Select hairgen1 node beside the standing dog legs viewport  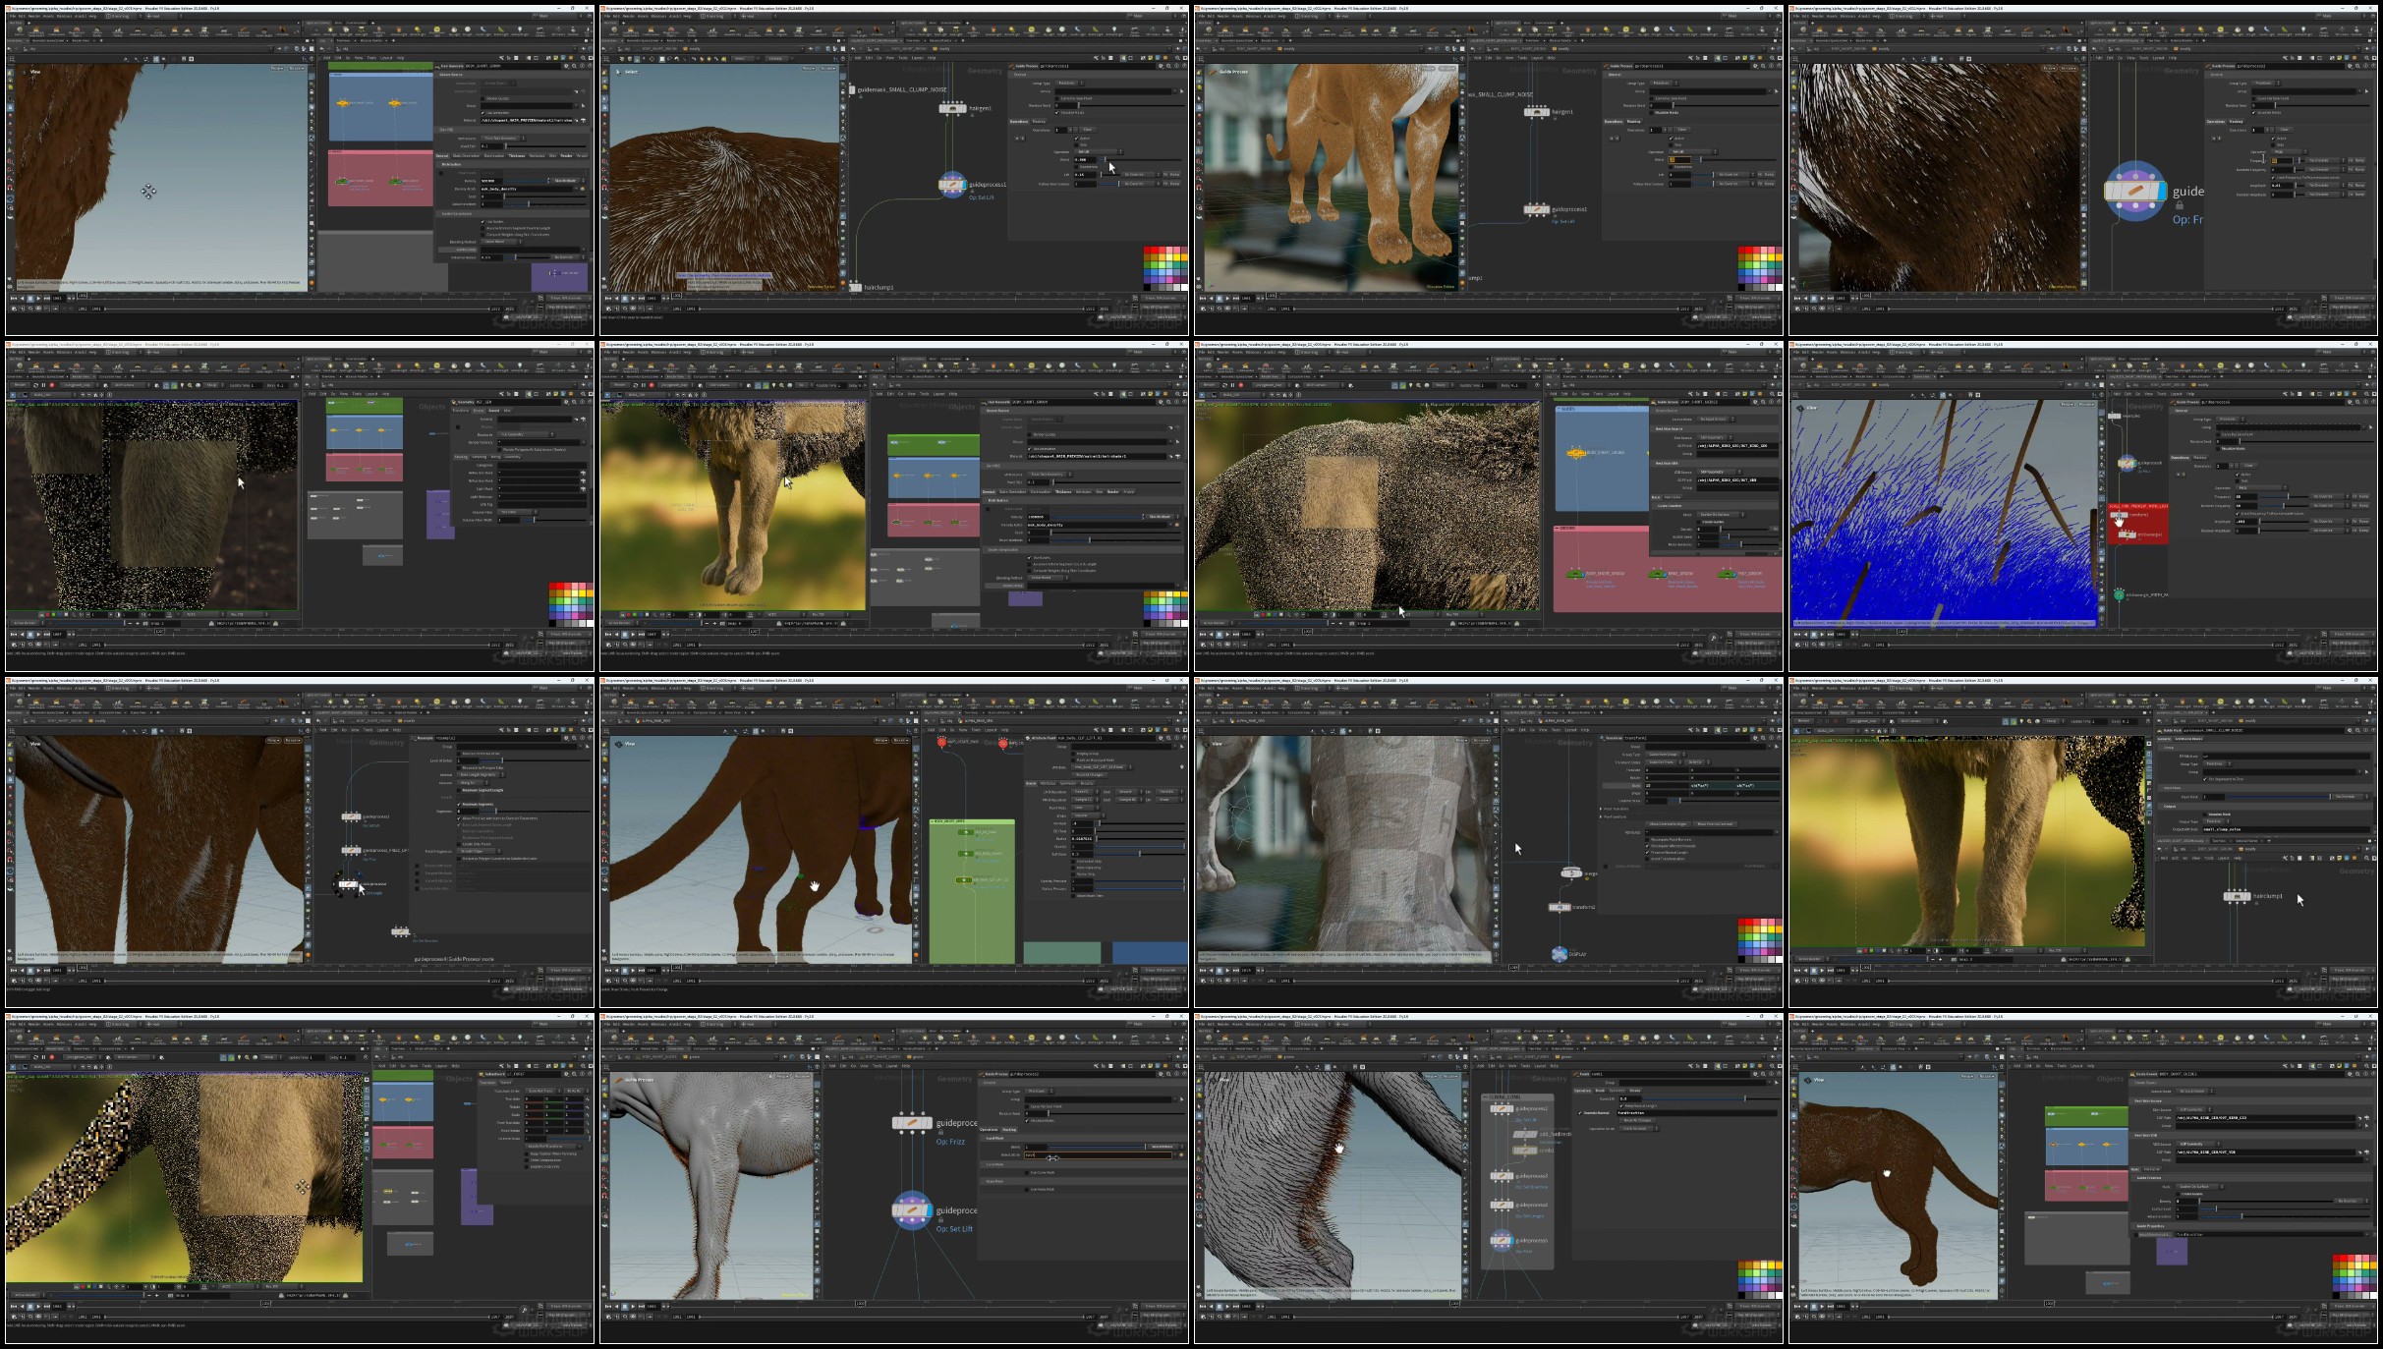click(1537, 112)
